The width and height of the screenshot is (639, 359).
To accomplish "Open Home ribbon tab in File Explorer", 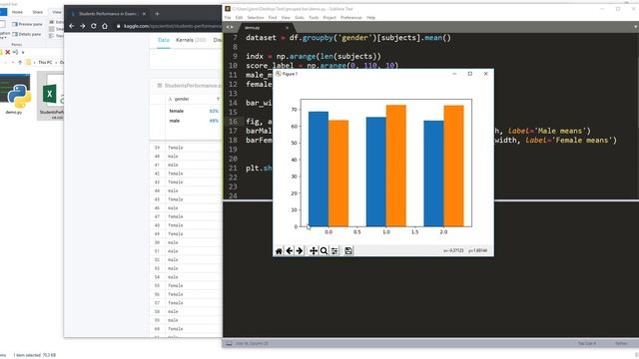I will pyautogui.click(x=17, y=12).
